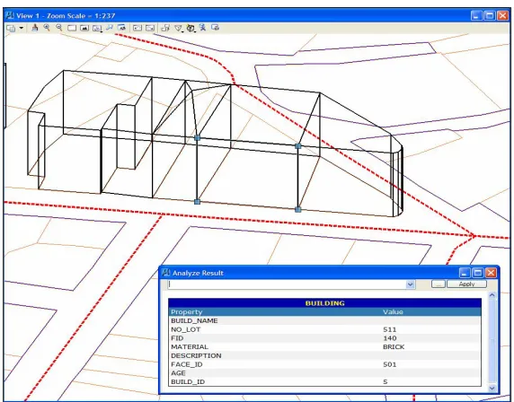Image resolution: width=514 pixels, height=402 pixels.
Task: Click the NO_LOT value 511
Action: pos(389,329)
